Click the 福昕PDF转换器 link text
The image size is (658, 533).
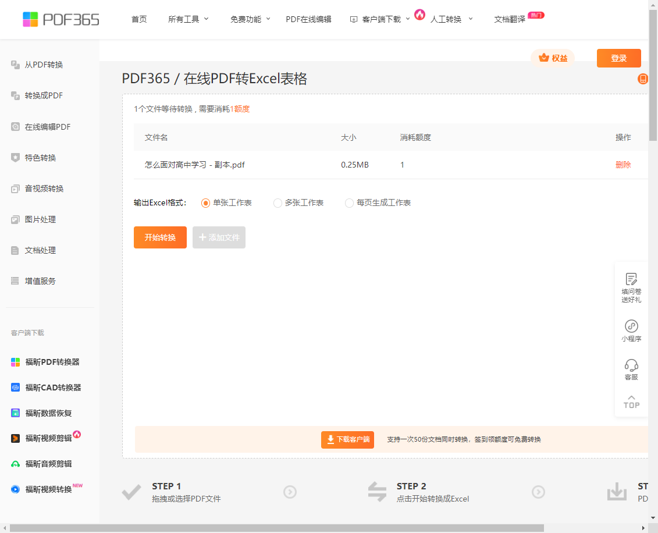(52, 362)
